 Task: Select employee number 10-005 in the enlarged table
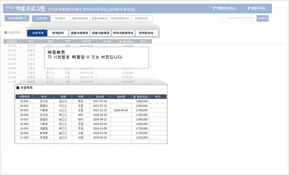[x=24, y=110]
